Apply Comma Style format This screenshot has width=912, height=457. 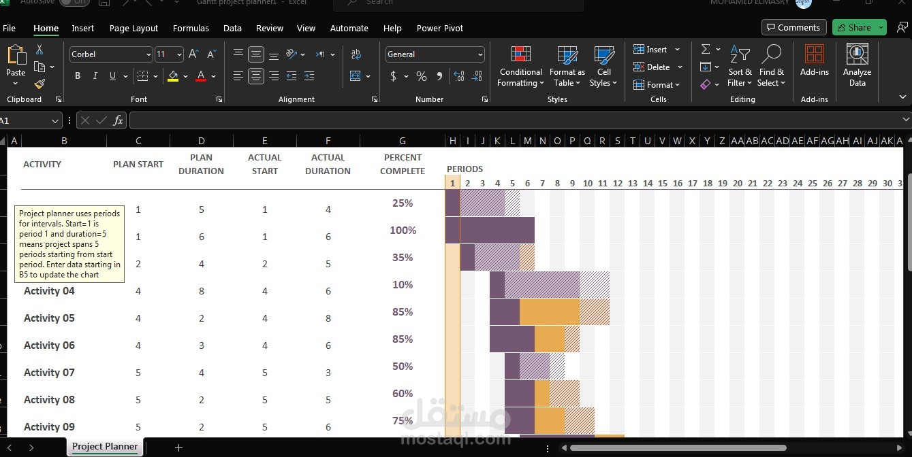click(x=439, y=76)
